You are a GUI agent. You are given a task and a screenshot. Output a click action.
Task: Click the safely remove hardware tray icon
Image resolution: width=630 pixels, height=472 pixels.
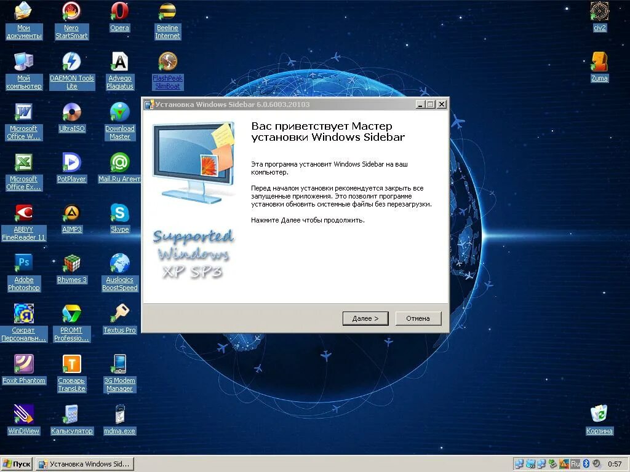point(553,464)
